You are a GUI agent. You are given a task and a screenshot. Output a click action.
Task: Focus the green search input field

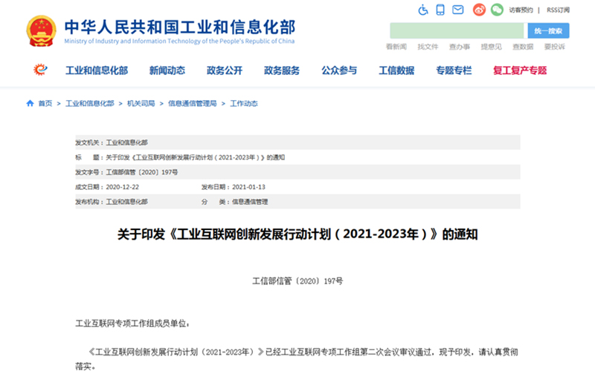click(x=457, y=30)
